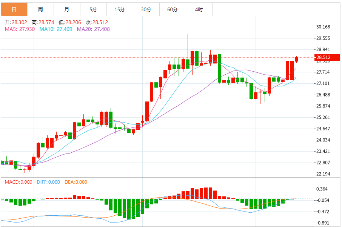Click the 开:28.302 opening price readout
Image resolution: width=342 pixels, height=227 pixels.
16,22
